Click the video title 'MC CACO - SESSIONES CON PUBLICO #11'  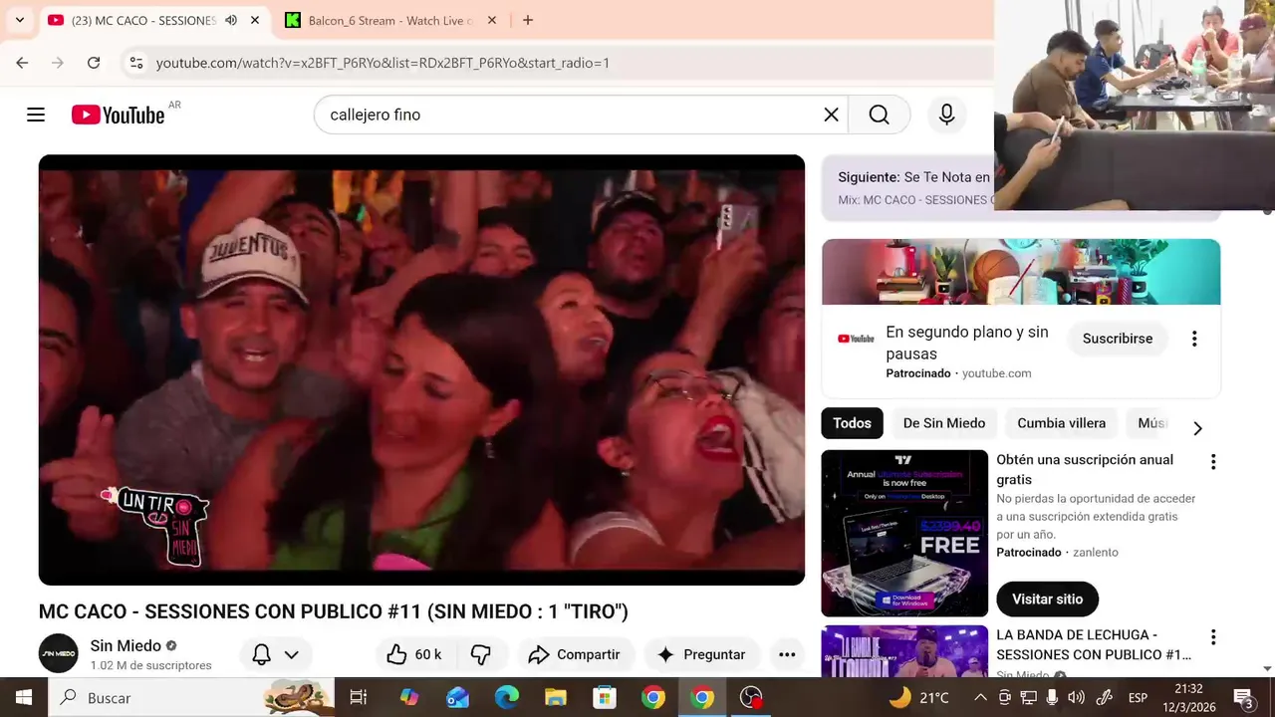(x=334, y=611)
